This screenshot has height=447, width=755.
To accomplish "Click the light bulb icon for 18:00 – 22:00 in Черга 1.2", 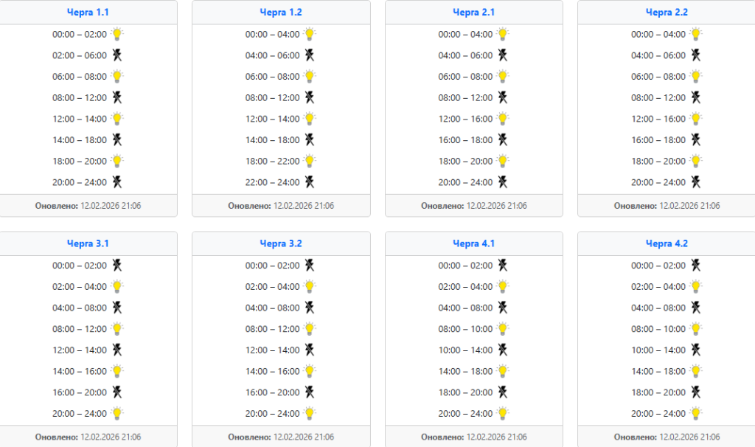I will (310, 161).
